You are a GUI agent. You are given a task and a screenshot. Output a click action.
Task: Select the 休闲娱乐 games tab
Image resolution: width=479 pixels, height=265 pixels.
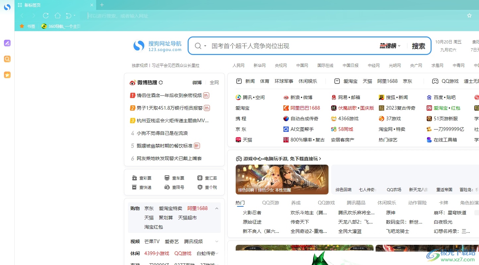click(x=387, y=203)
